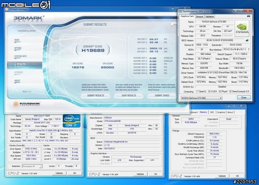Screen dimensions: 259x185
Task: Click the Bus Interface question mark icon
Action: (248, 49)
